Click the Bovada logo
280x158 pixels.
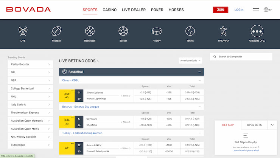point(28,9)
